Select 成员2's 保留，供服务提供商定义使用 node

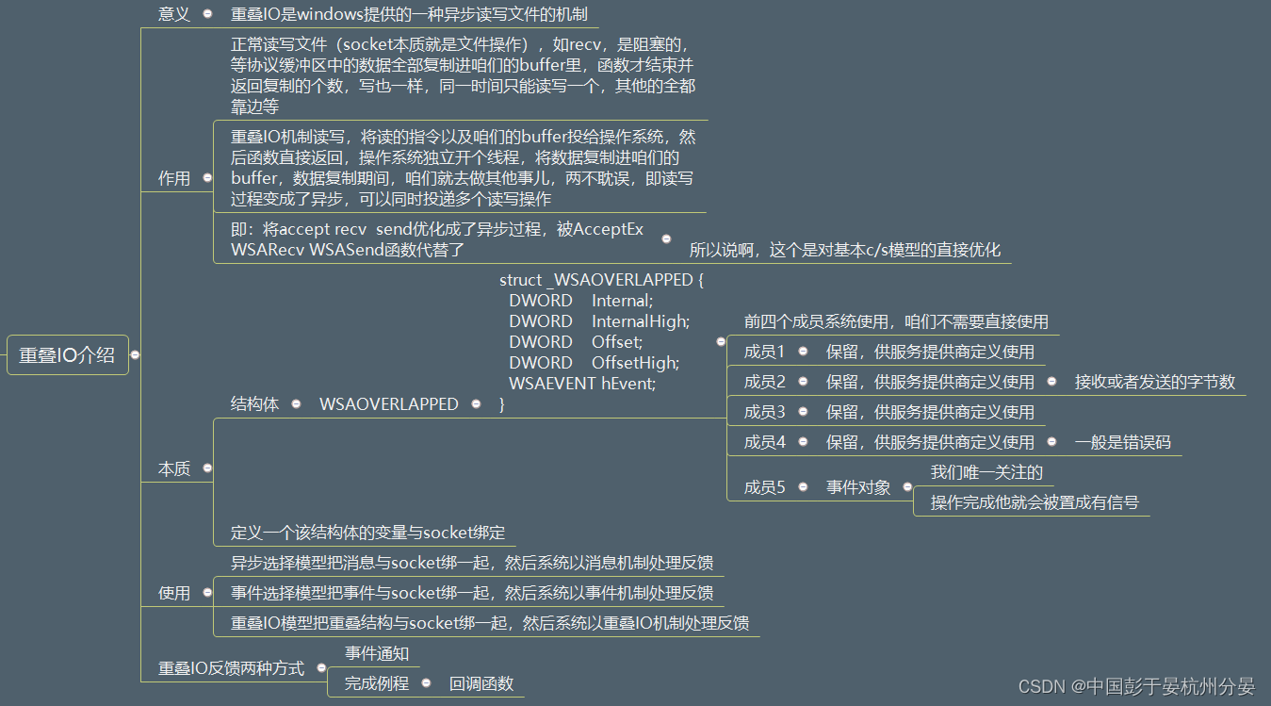930,382
